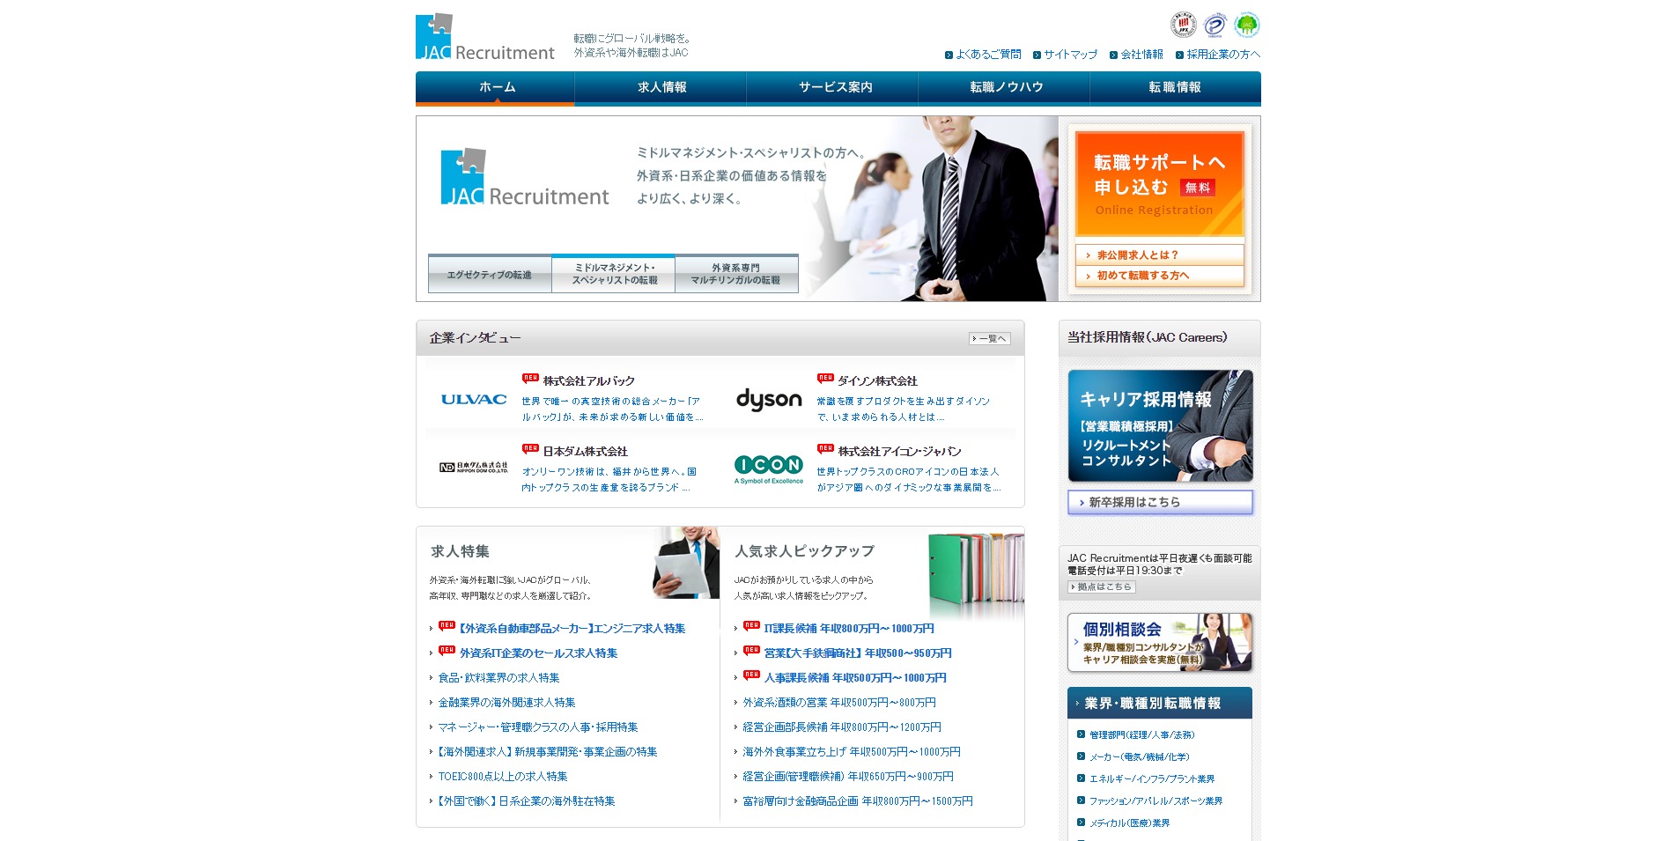
Task: Go to the 転職ノウハウ navigation menu
Action: 1006,87
